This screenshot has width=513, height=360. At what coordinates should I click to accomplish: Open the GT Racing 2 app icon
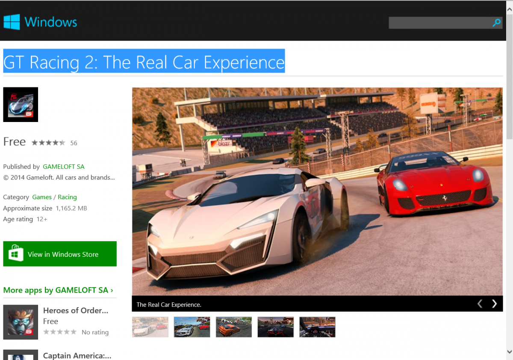(21, 105)
